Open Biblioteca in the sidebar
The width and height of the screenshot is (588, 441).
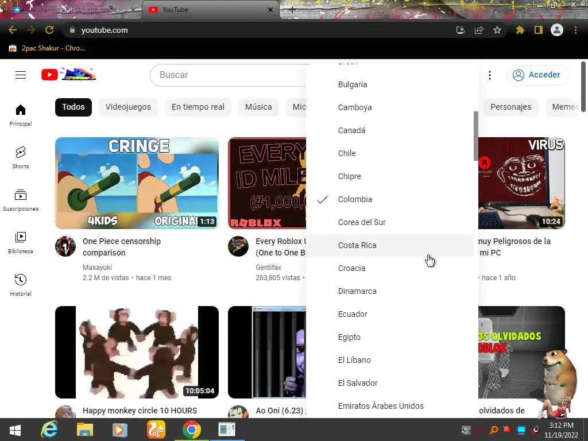click(x=21, y=243)
